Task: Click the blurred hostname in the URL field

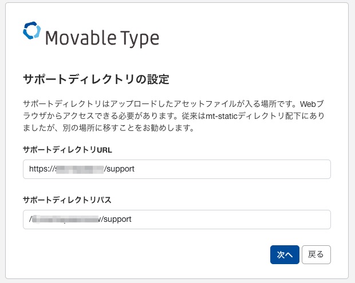Action: click(79, 169)
